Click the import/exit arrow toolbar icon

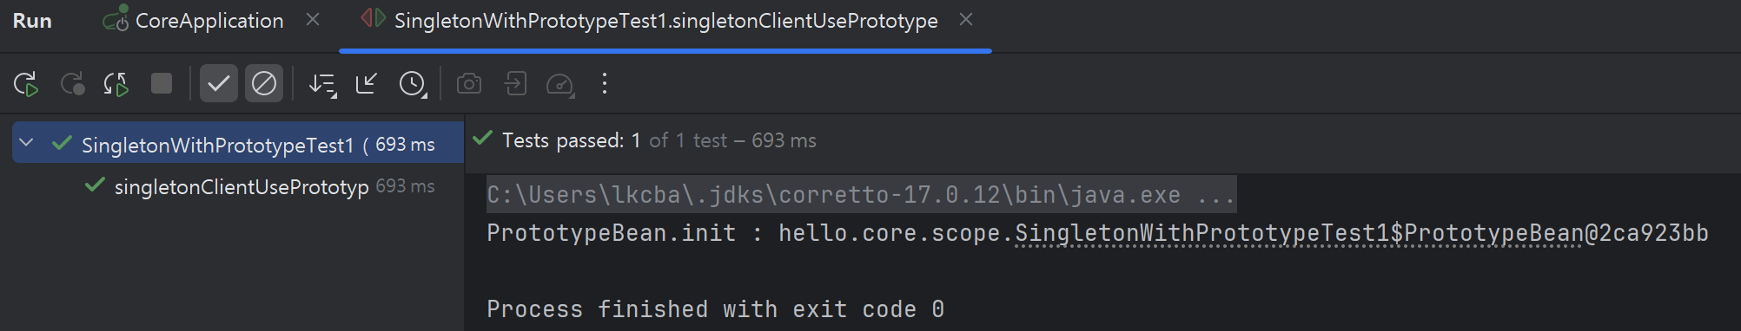tap(515, 84)
